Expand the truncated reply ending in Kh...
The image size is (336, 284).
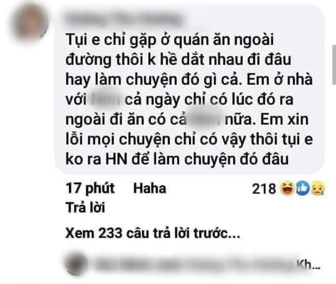[308, 265]
